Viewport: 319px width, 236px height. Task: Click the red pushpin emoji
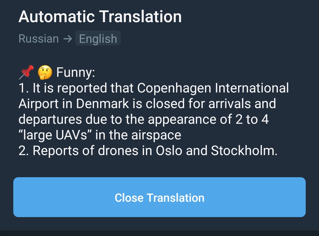coord(27,72)
